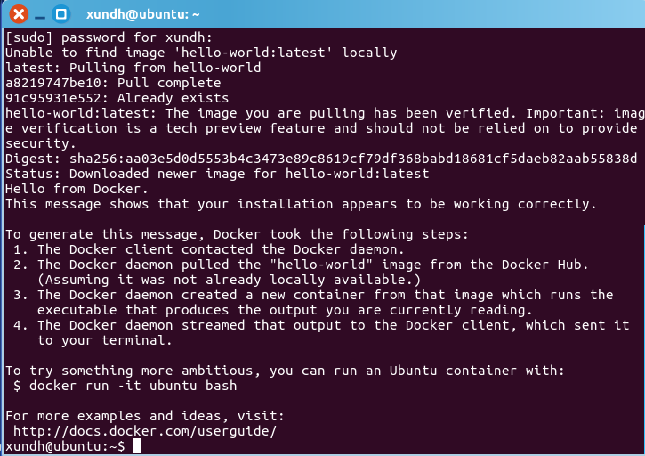Click the docs.docker.com userguide URL
This screenshot has height=456, width=645.
pos(145,431)
